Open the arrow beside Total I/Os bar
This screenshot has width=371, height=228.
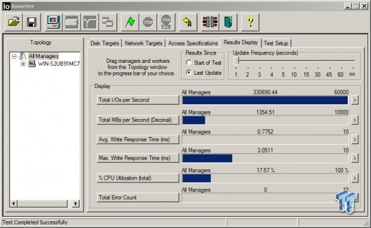(354, 100)
